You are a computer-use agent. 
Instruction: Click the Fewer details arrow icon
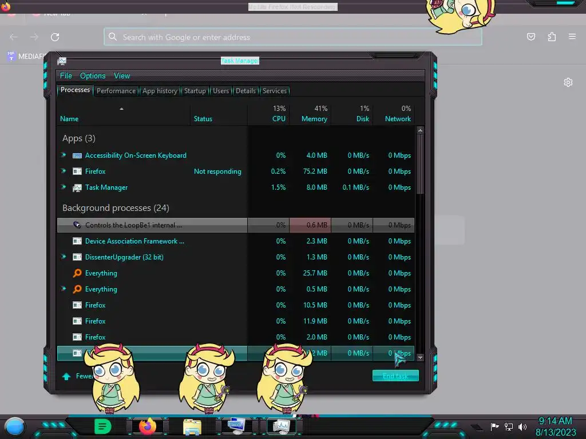66,376
